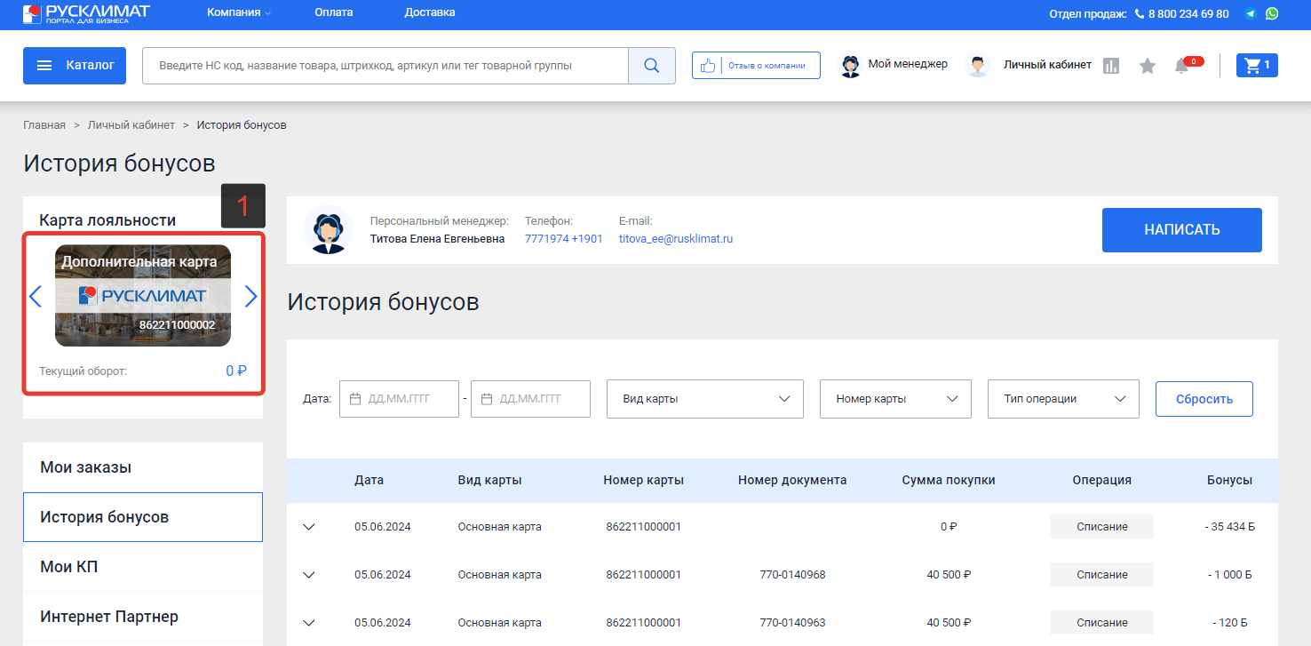Screen dimensions: 1311x646
Task: Click document number 770-0140968
Action: pyautogui.click(x=792, y=575)
